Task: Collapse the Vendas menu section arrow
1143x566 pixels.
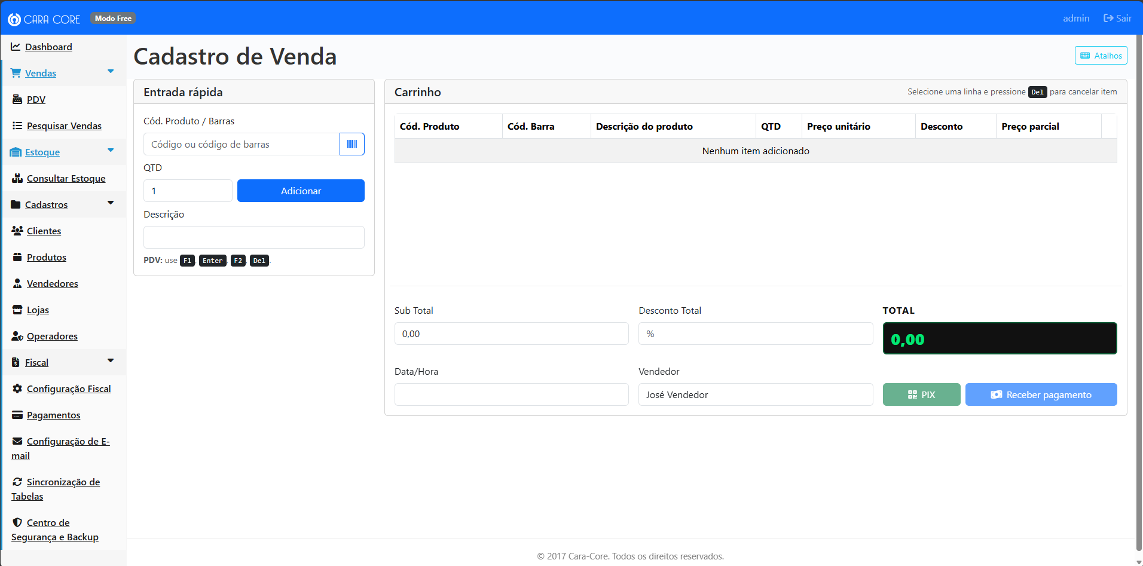Action: point(111,72)
